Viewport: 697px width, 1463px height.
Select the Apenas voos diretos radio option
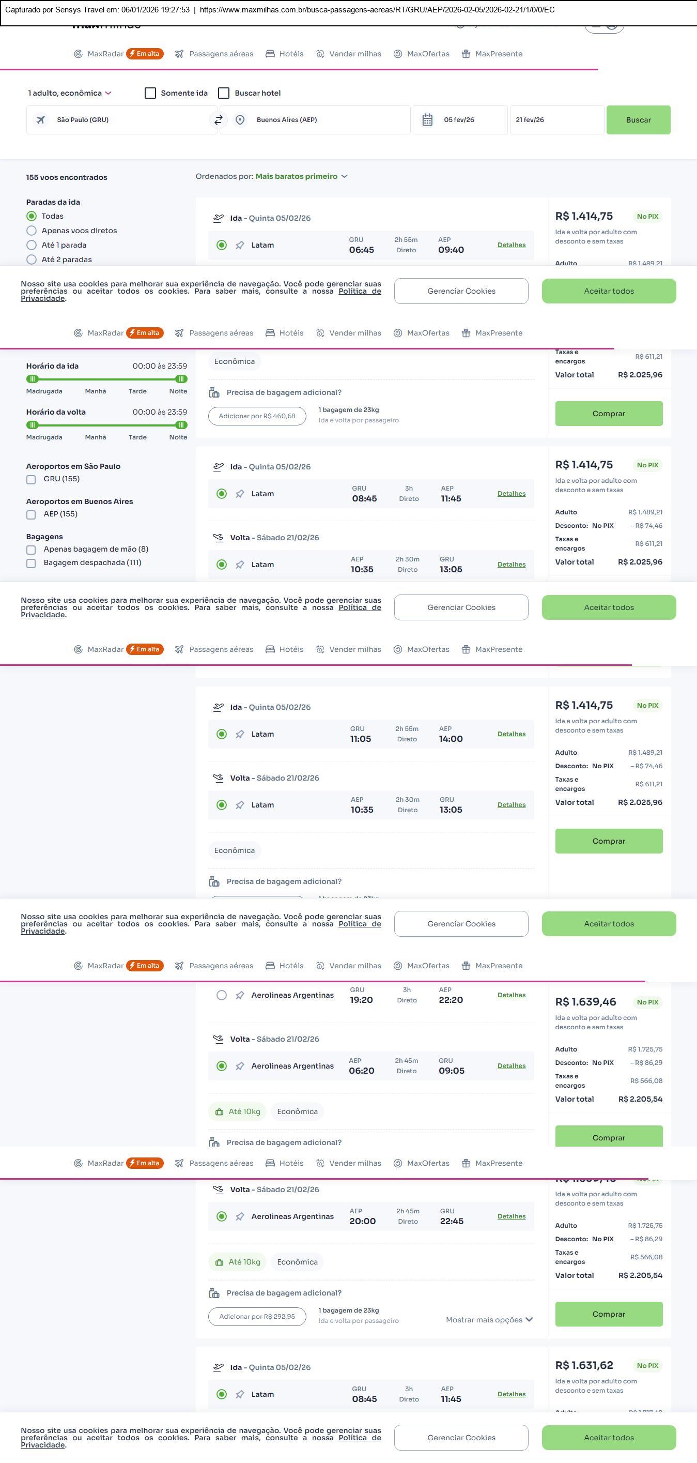coord(32,231)
